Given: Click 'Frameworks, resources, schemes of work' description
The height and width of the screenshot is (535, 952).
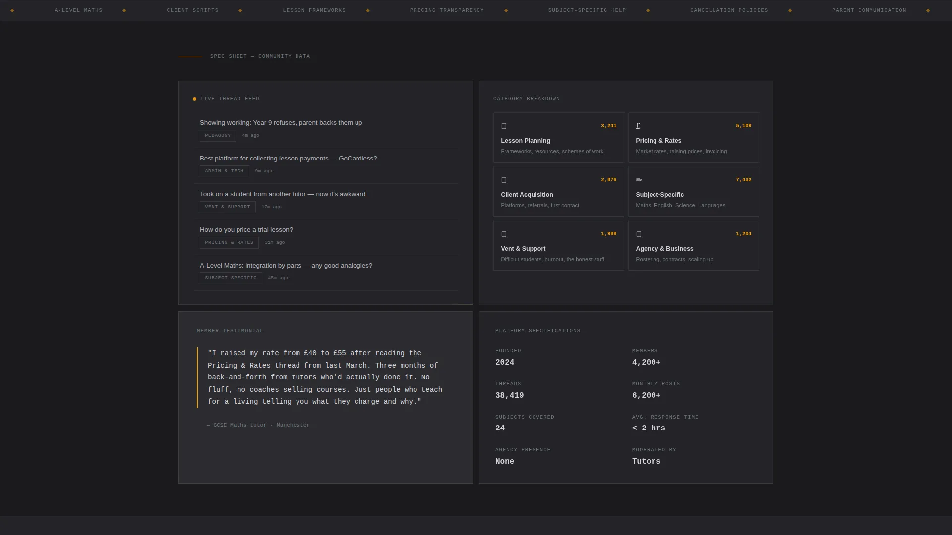Looking at the screenshot, I should [552, 152].
